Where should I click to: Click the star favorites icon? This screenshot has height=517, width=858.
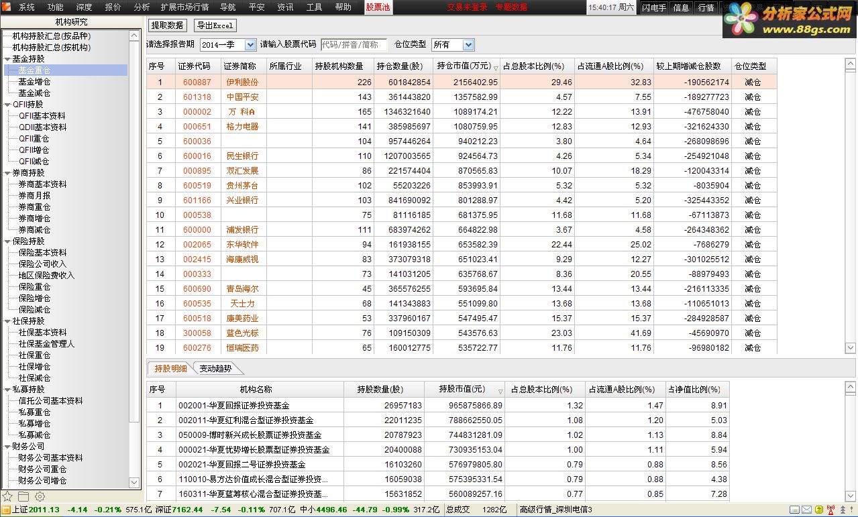[7, 496]
